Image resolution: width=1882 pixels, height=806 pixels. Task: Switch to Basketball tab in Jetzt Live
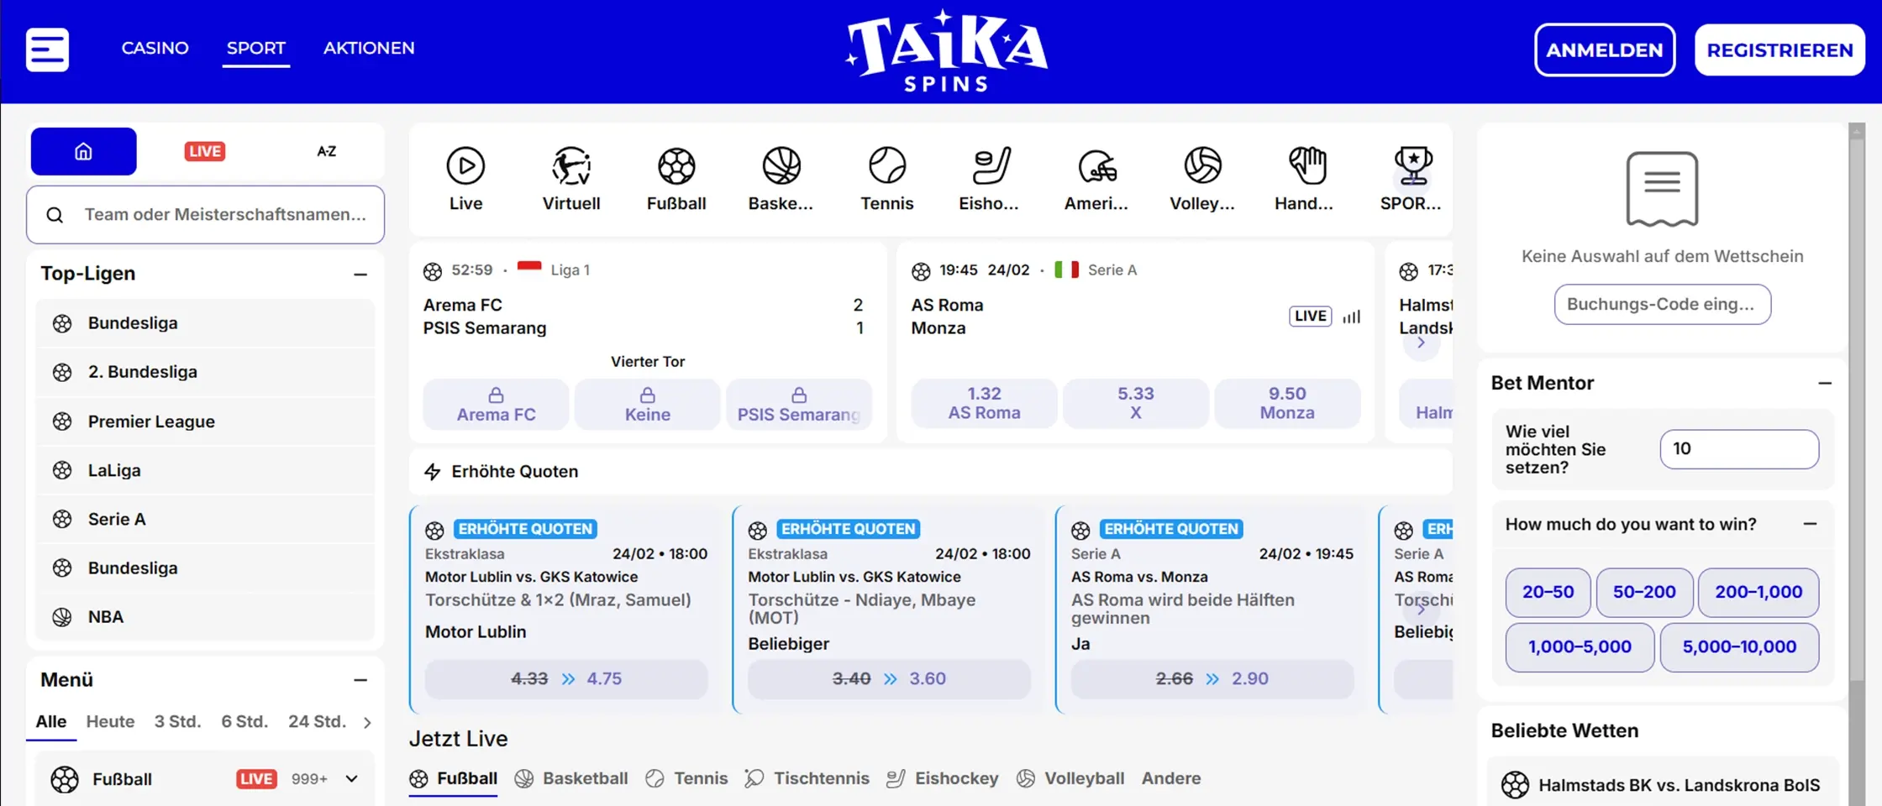[x=572, y=778]
